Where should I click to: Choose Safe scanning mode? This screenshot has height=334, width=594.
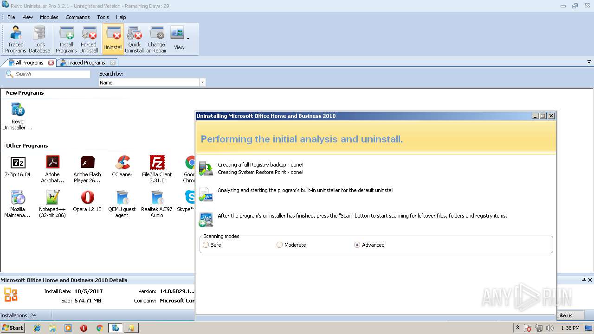(x=206, y=245)
